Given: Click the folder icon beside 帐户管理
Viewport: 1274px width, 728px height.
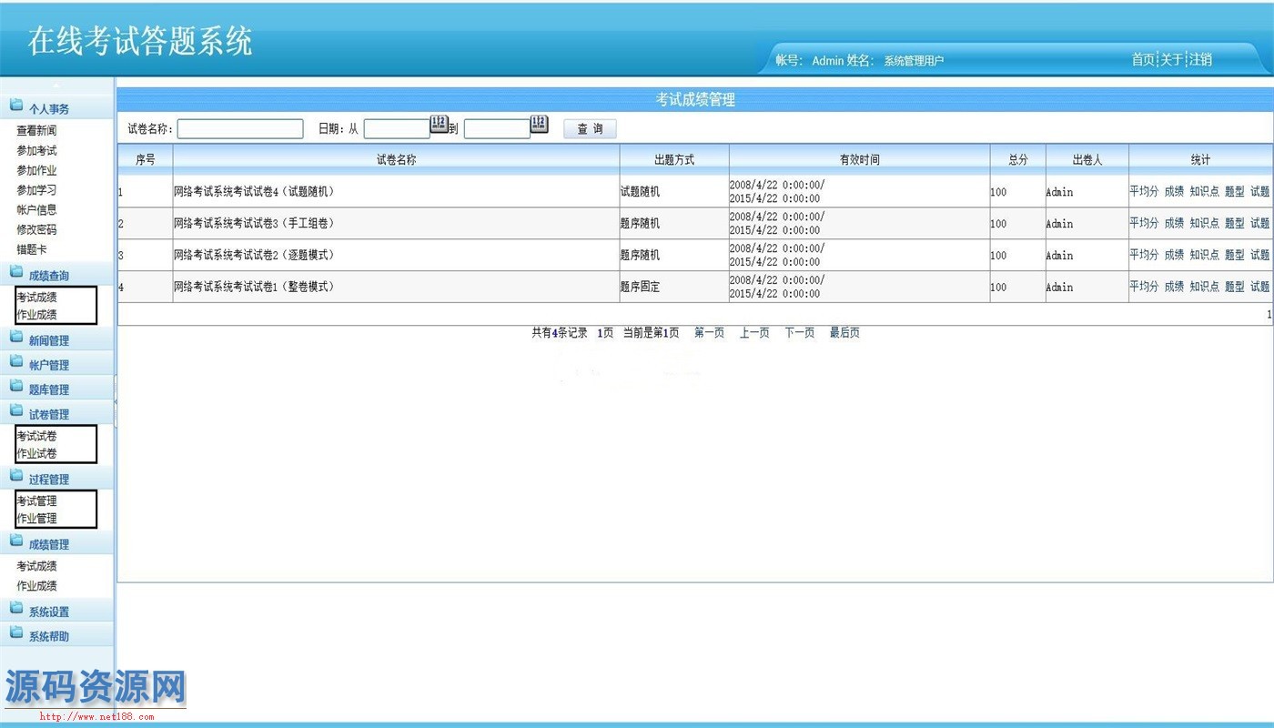Looking at the screenshot, I should [x=15, y=363].
